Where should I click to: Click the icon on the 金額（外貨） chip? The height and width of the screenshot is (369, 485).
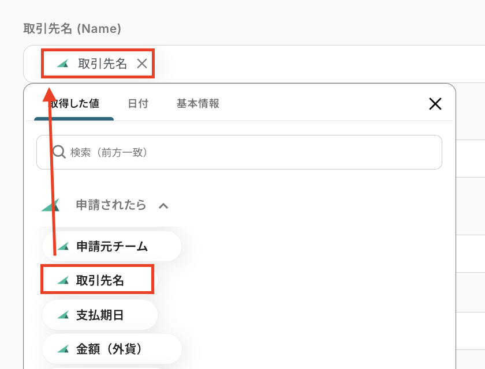pyautogui.click(x=63, y=349)
